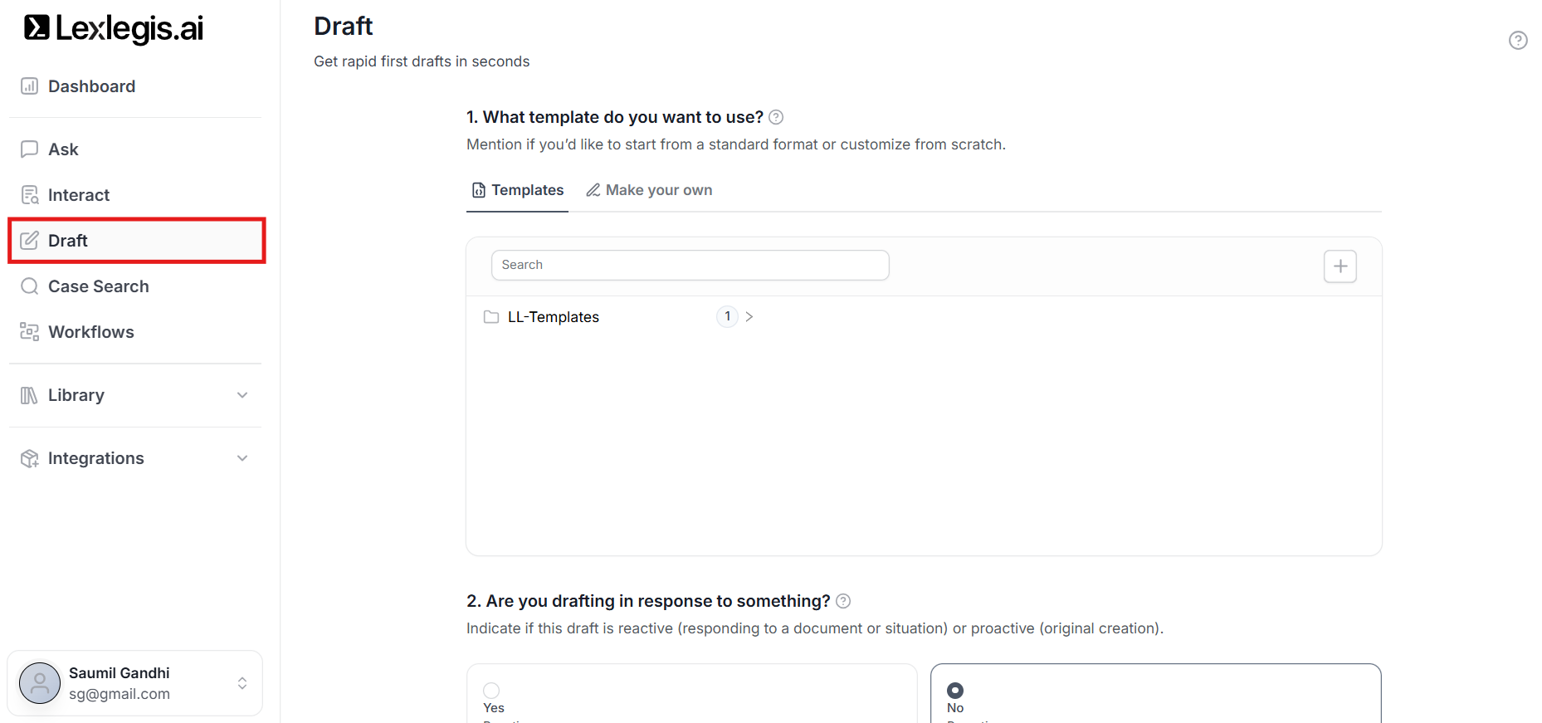Expand the LL-Templates folder chevron
The width and height of the screenshot is (1542, 723).
(749, 317)
